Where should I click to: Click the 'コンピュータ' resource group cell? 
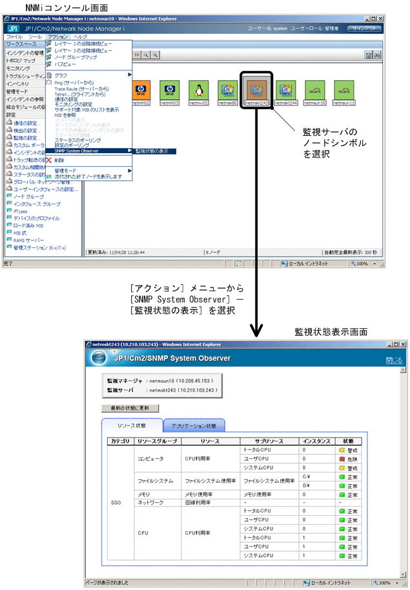click(x=158, y=459)
